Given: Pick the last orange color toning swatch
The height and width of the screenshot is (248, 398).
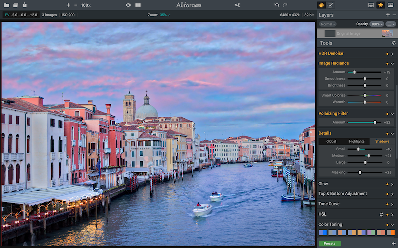Looking at the screenshot, I should pyautogui.click(x=391, y=232).
